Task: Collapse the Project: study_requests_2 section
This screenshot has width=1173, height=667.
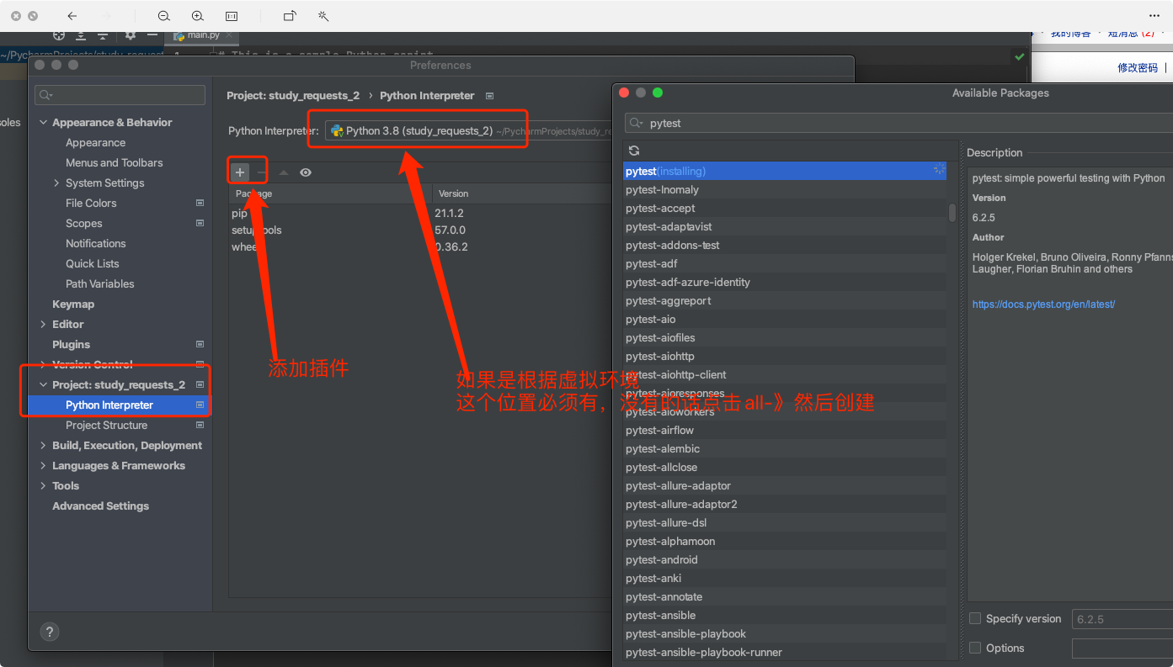Action: click(x=44, y=384)
